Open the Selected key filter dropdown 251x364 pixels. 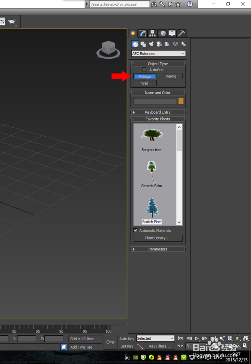[155, 338]
